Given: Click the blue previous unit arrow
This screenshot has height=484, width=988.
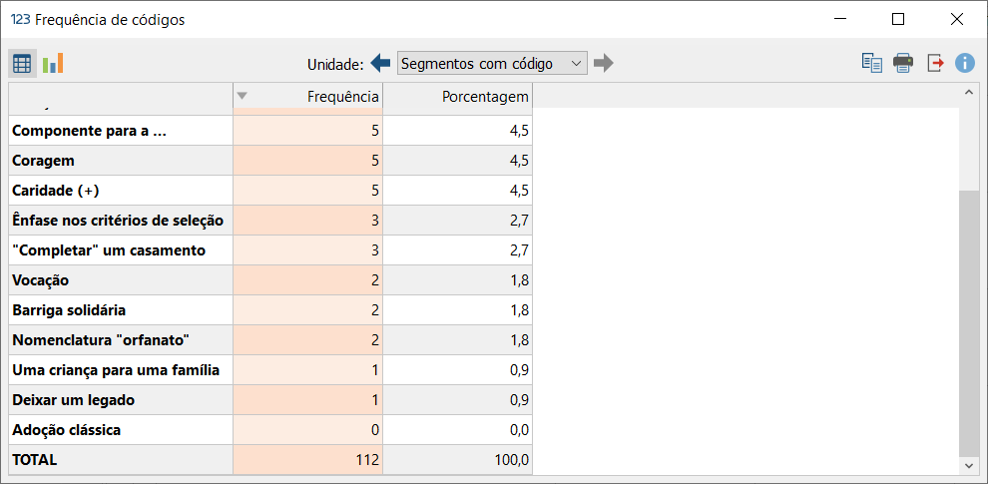Looking at the screenshot, I should 380,63.
